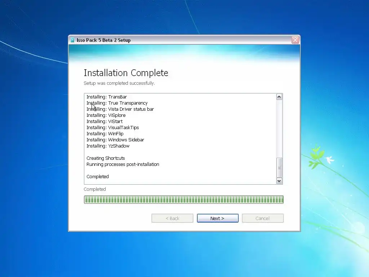369x277 pixels.
Task: Select the 'Installing: WinFlip' log line
Action: pyautogui.click(x=105, y=133)
